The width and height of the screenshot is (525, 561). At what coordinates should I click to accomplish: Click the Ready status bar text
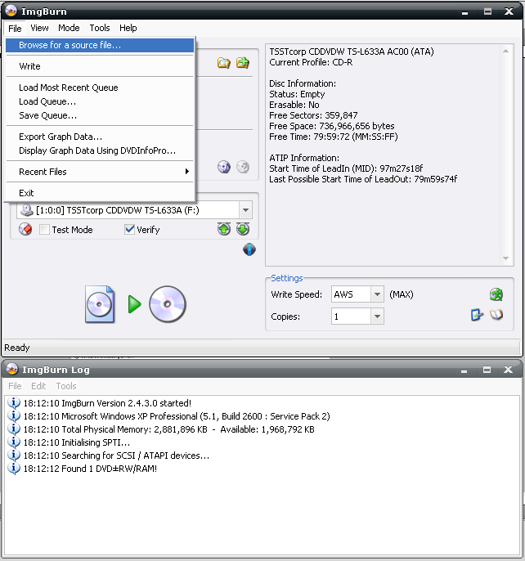click(17, 348)
